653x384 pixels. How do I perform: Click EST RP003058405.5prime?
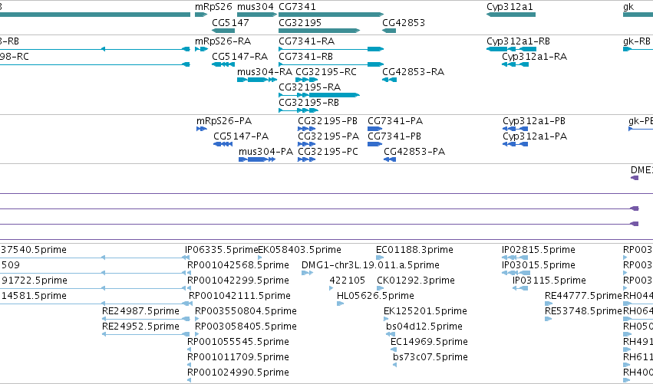[x=246, y=327]
